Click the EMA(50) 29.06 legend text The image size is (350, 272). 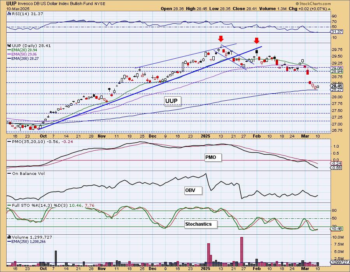24,54
